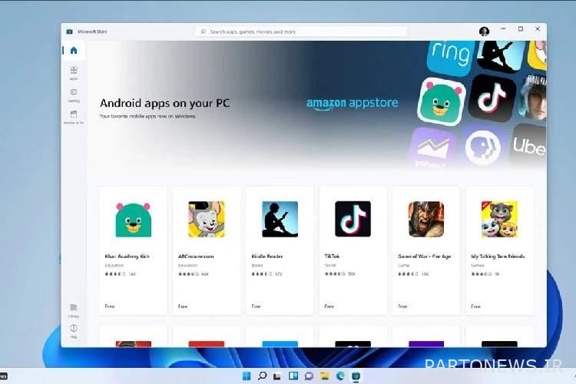Open the Khan Academy Kids app card

pos(134,250)
